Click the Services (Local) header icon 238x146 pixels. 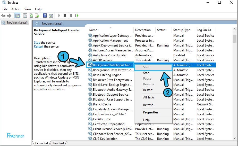[37, 24]
